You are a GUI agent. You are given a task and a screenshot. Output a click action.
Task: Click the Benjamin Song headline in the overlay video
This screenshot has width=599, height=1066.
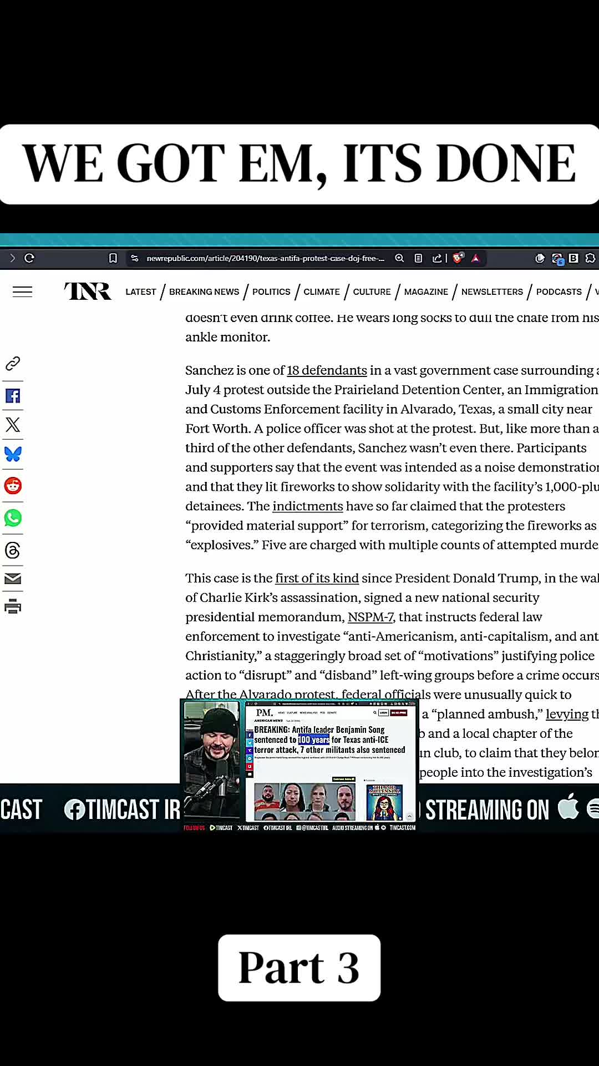point(329,740)
